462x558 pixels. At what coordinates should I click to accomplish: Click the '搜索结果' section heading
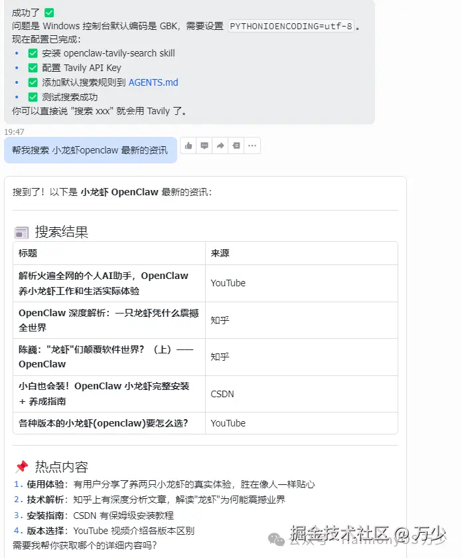(62, 232)
